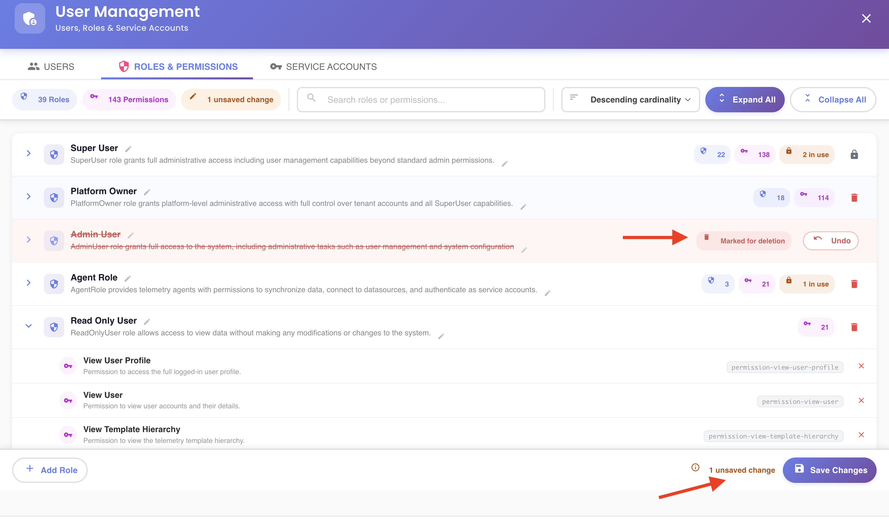889x520 pixels.
Task: Click the Super User lock icon
Action: 854,155
